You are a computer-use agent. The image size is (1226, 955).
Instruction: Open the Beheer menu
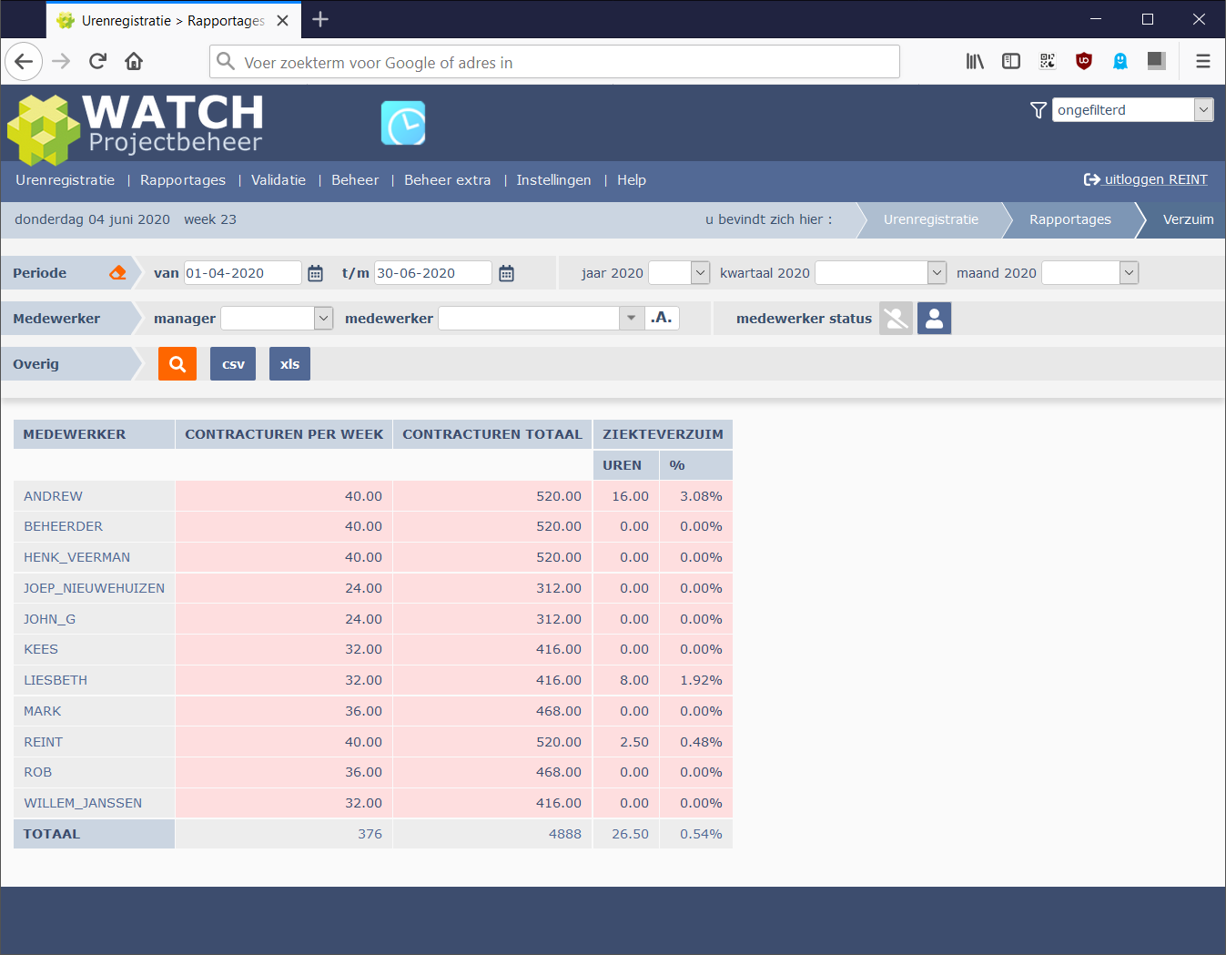click(355, 180)
